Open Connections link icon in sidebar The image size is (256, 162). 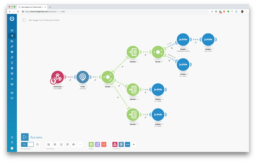(12, 46)
